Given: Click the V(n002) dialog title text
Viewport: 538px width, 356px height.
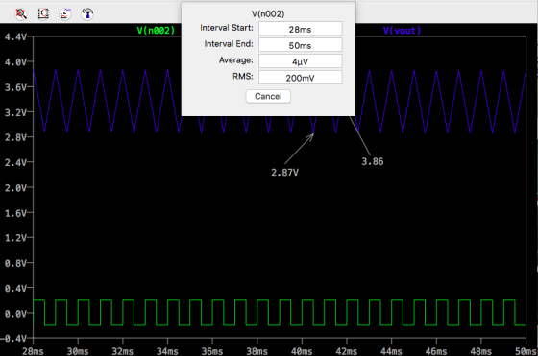Looking at the screenshot, I should pyautogui.click(x=268, y=14).
